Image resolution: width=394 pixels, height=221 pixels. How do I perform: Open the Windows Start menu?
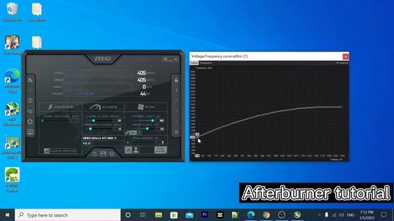(x=7, y=215)
